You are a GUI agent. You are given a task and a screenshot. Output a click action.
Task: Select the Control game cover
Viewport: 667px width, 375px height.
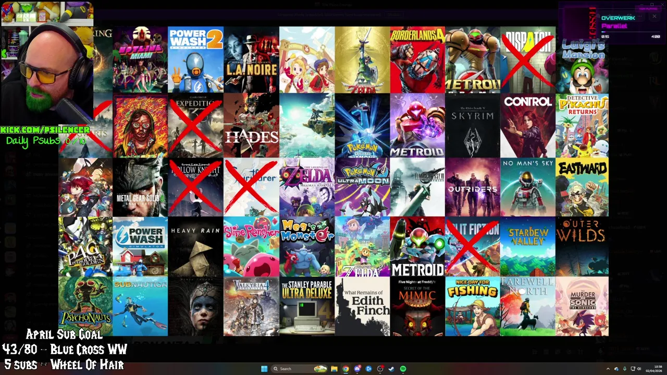[528, 126]
